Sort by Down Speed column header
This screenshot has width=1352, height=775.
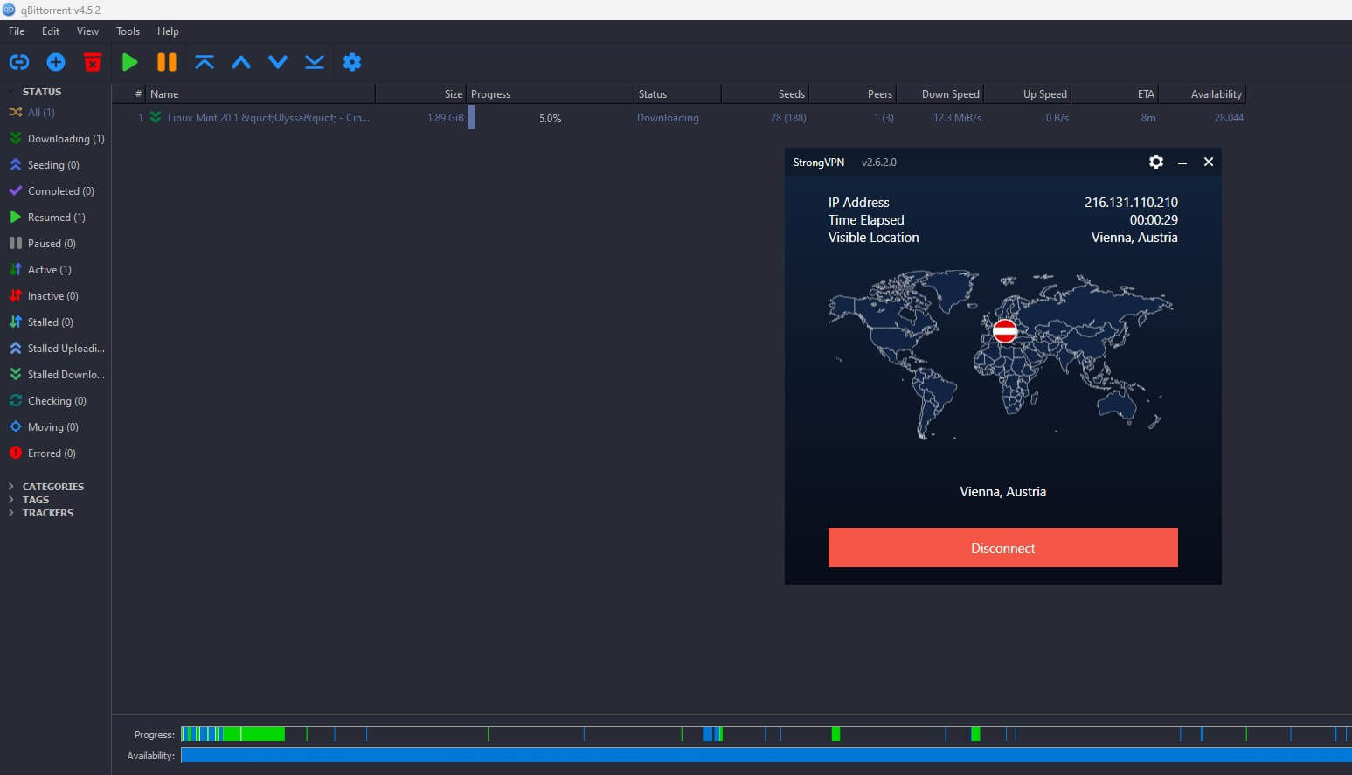pos(939,94)
